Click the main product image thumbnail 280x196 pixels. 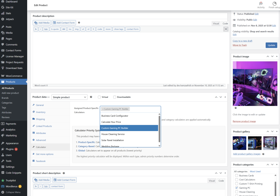pyautogui.click(x=255, y=83)
